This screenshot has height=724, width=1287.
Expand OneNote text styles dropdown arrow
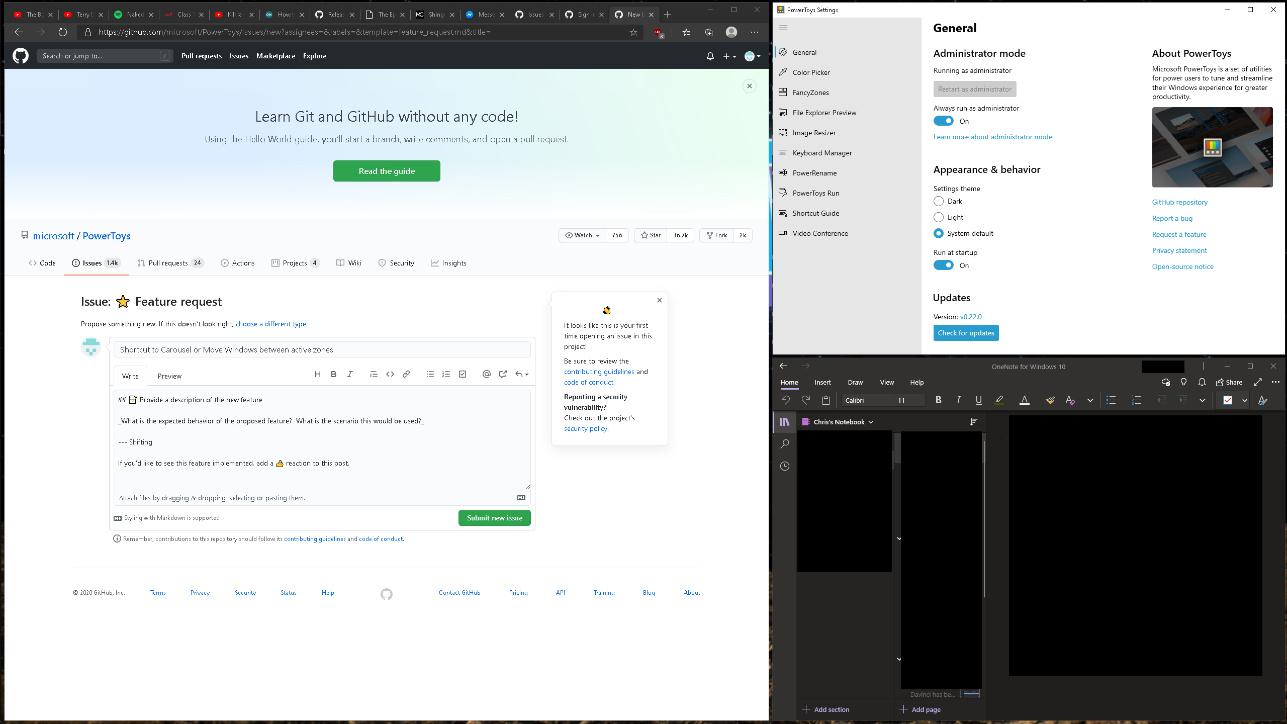coord(1090,400)
